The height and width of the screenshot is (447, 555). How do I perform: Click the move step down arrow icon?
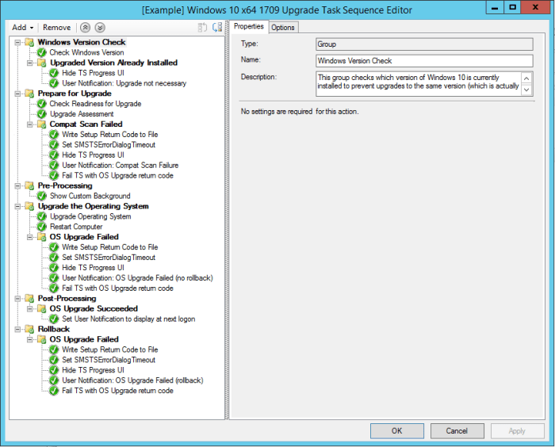point(99,27)
